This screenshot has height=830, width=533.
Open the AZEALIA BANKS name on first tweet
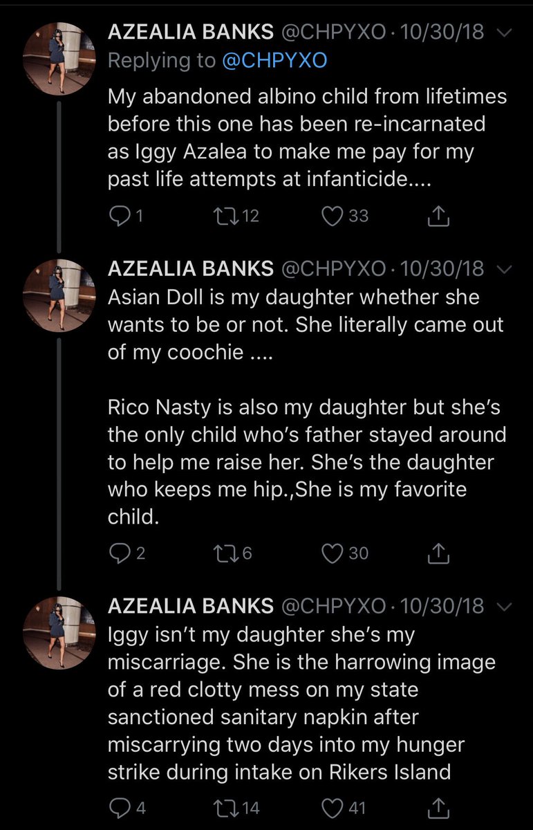tap(191, 33)
